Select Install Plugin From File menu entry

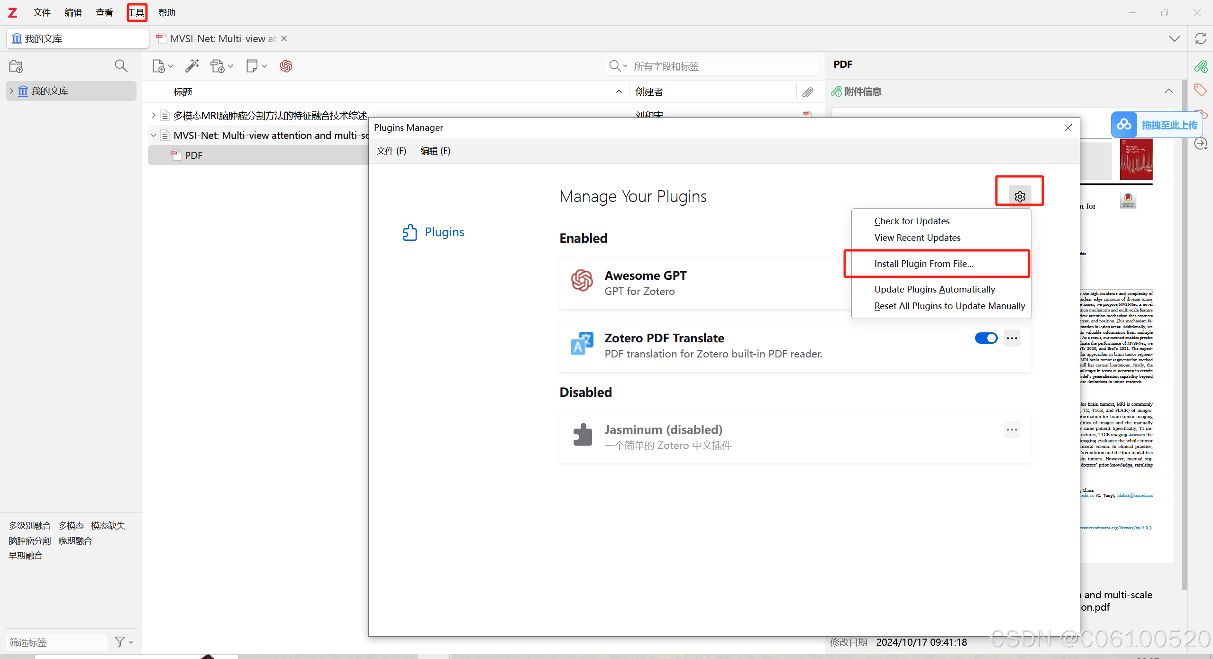coord(923,264)
